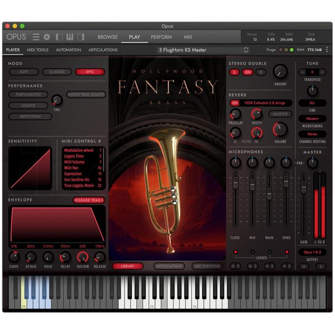Screen dimensions: 335x335
Task: Disable the Epic mood
Action: 90,72
